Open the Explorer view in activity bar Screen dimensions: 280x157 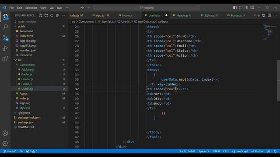coord(5,17)
